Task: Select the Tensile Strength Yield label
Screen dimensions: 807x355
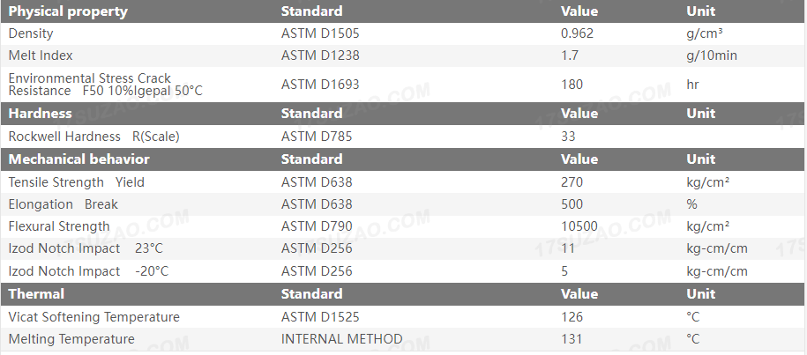Action: [77, 182]
